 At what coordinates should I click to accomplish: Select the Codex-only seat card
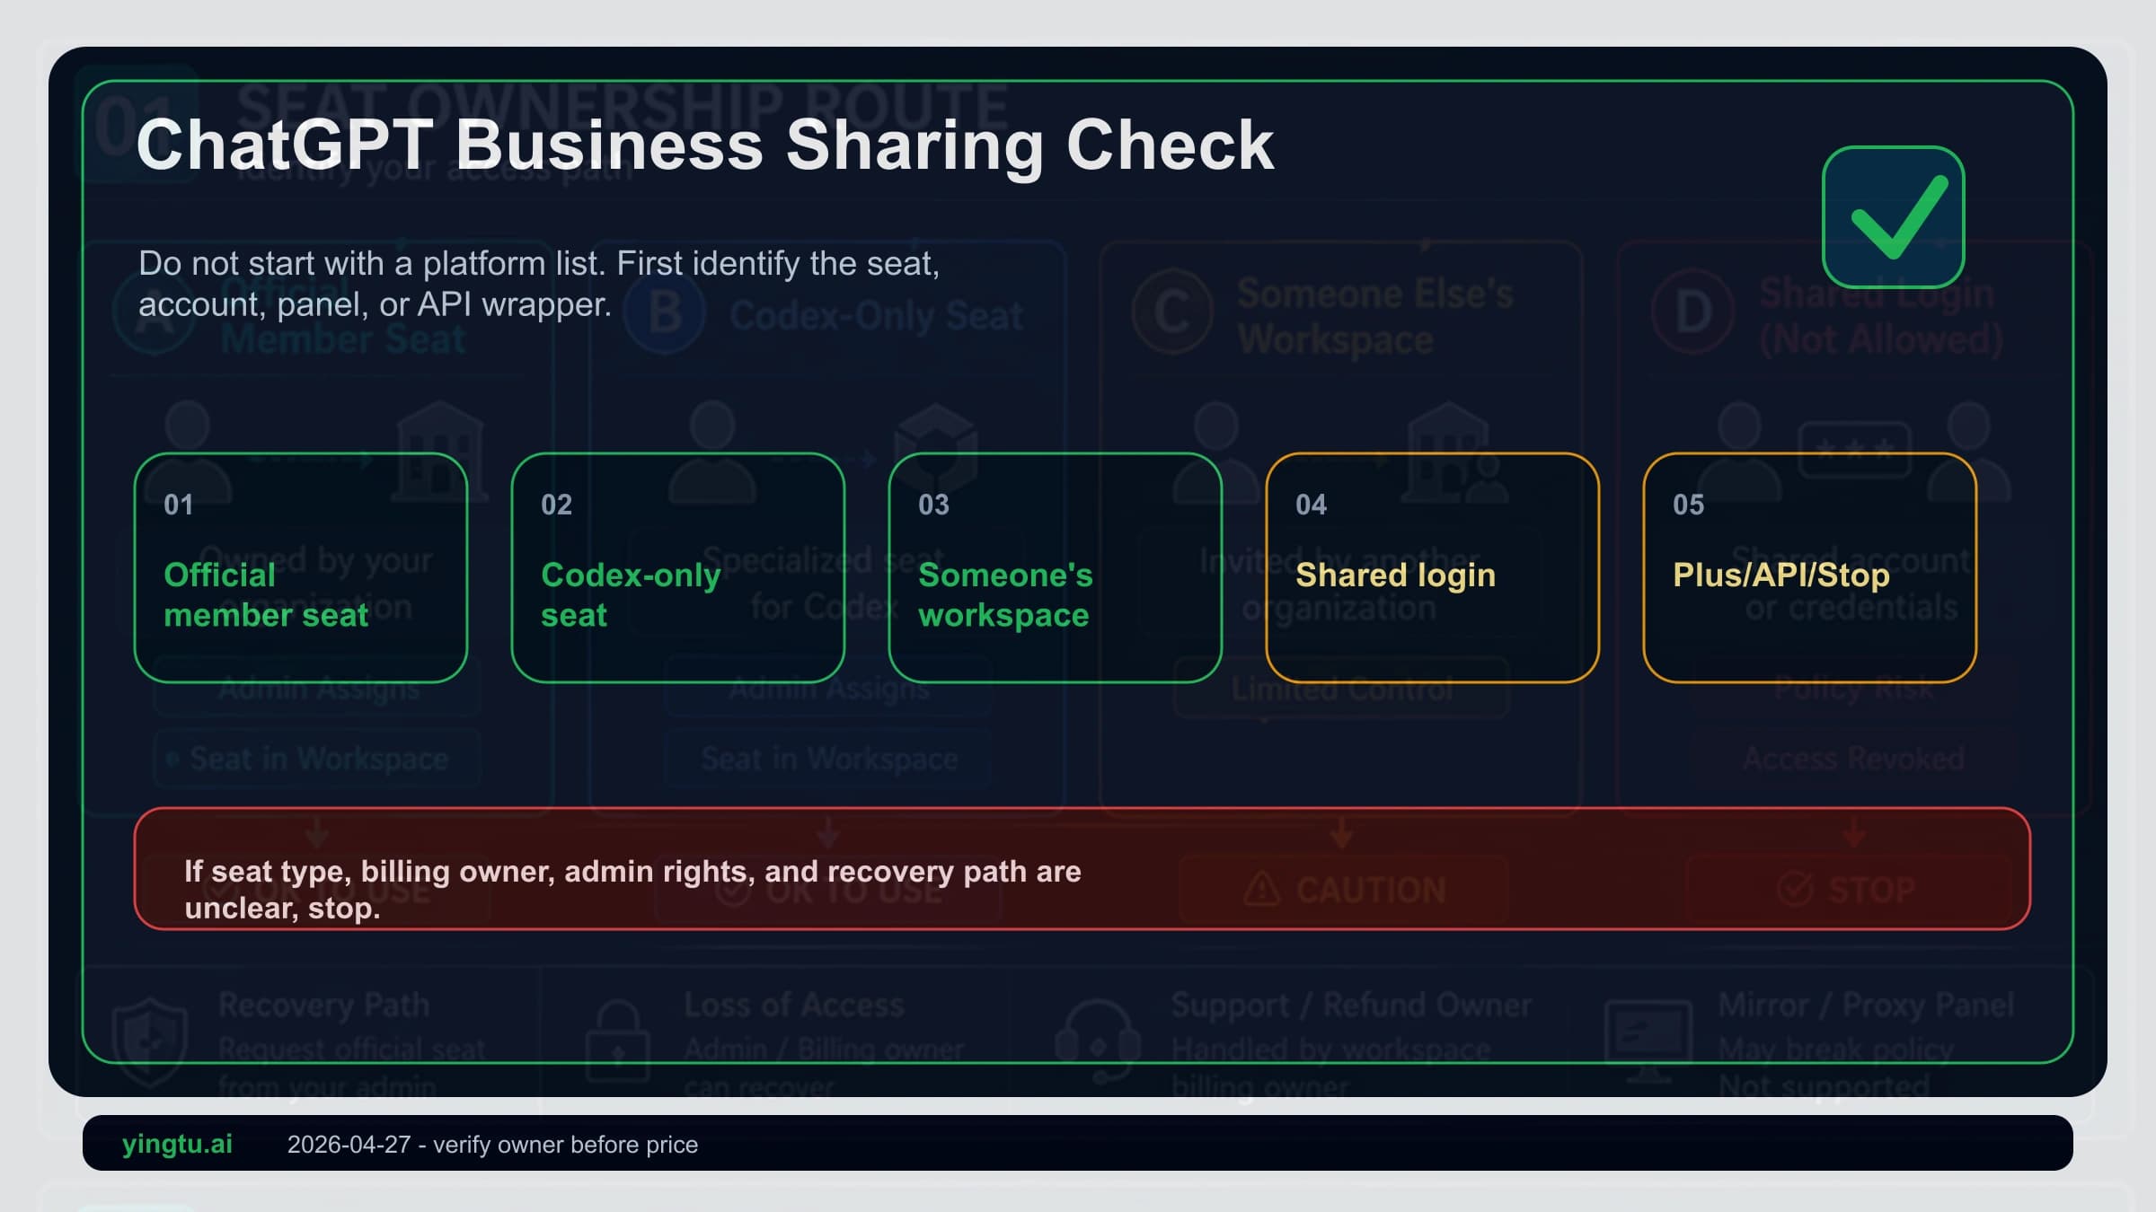pyautogui.click(x=678, y=568)
